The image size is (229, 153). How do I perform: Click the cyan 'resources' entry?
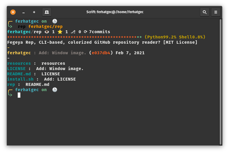(19, 63)
